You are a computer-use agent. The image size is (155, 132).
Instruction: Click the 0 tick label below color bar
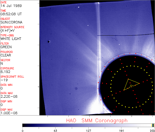click(x=23, y=131)
